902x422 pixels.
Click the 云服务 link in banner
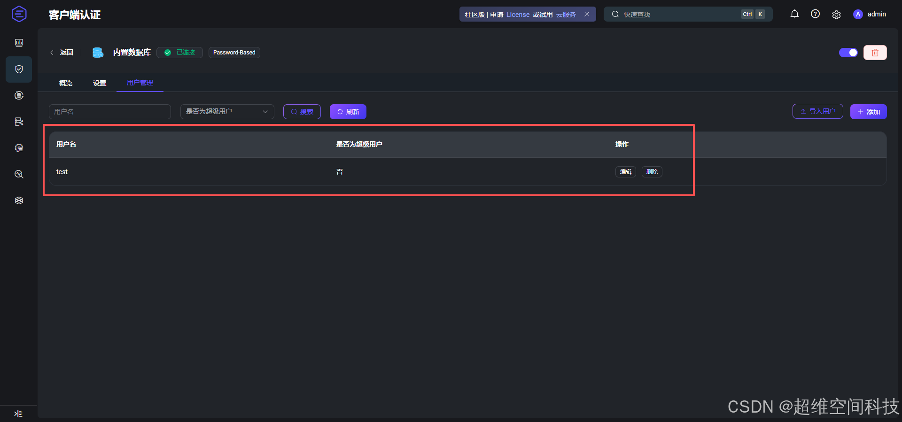tap(566, 15)
